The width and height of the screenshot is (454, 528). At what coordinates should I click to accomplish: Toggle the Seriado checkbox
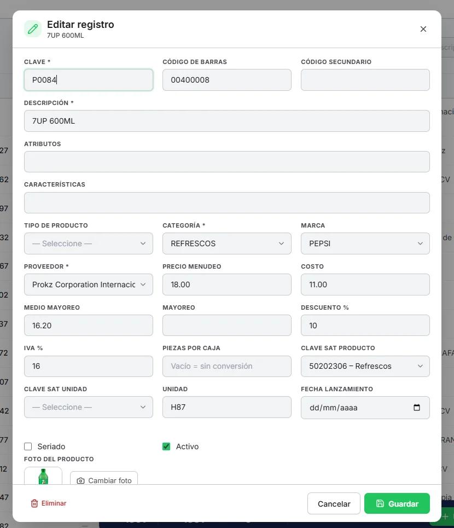(x=28, y=446)
